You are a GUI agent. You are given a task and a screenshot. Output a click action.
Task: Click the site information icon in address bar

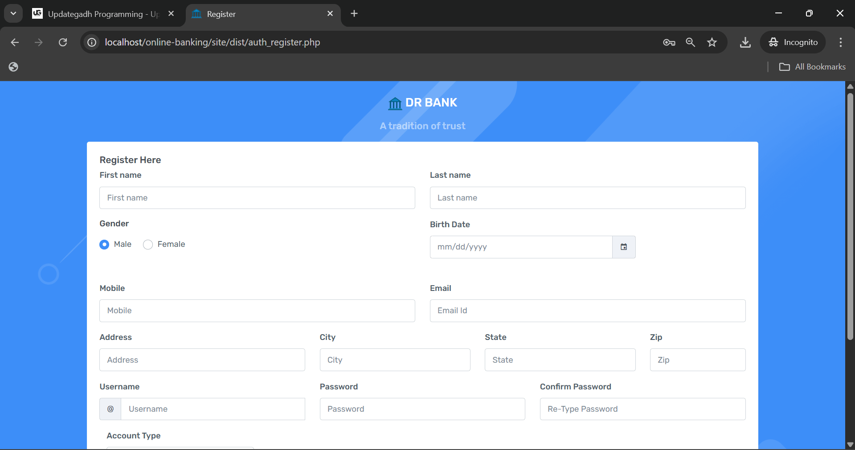coord(91,42)
